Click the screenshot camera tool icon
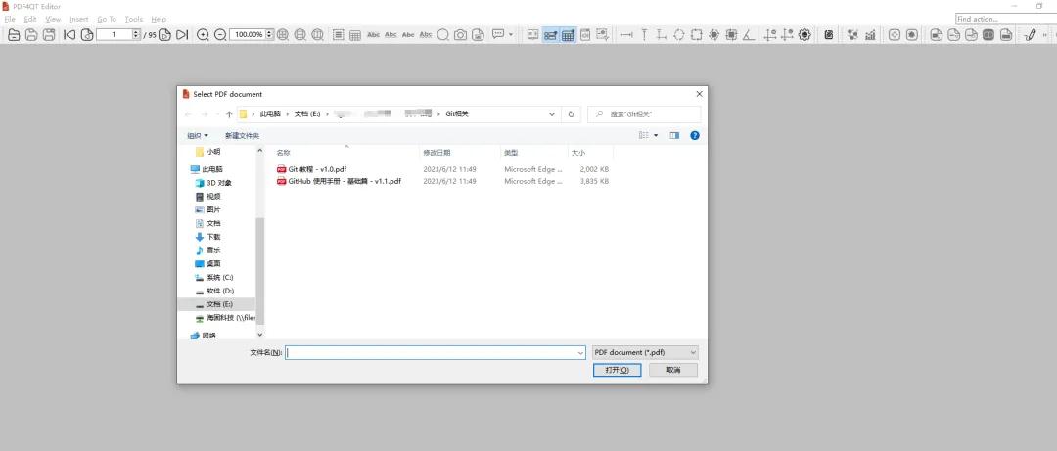This screenshot has height=451, width=1057. pos(460,35)
